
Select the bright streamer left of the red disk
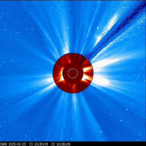pyautogui.click(x=48, y=80)
